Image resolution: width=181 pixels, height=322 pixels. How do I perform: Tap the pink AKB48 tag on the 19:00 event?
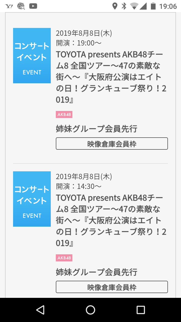[64, 115]
